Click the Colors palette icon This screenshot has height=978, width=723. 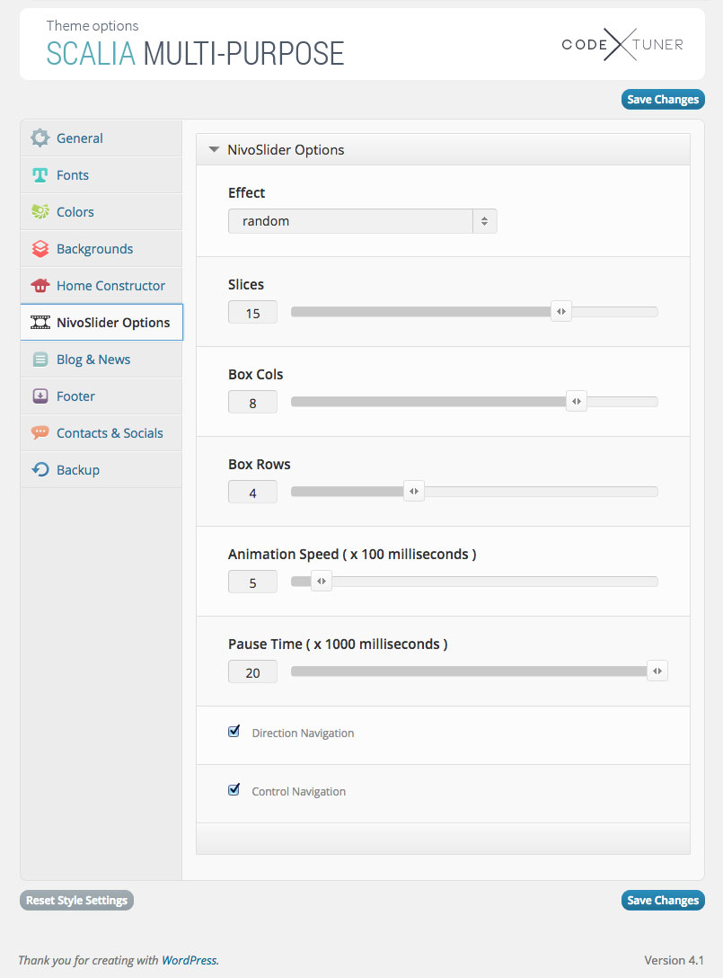[40, 212]
